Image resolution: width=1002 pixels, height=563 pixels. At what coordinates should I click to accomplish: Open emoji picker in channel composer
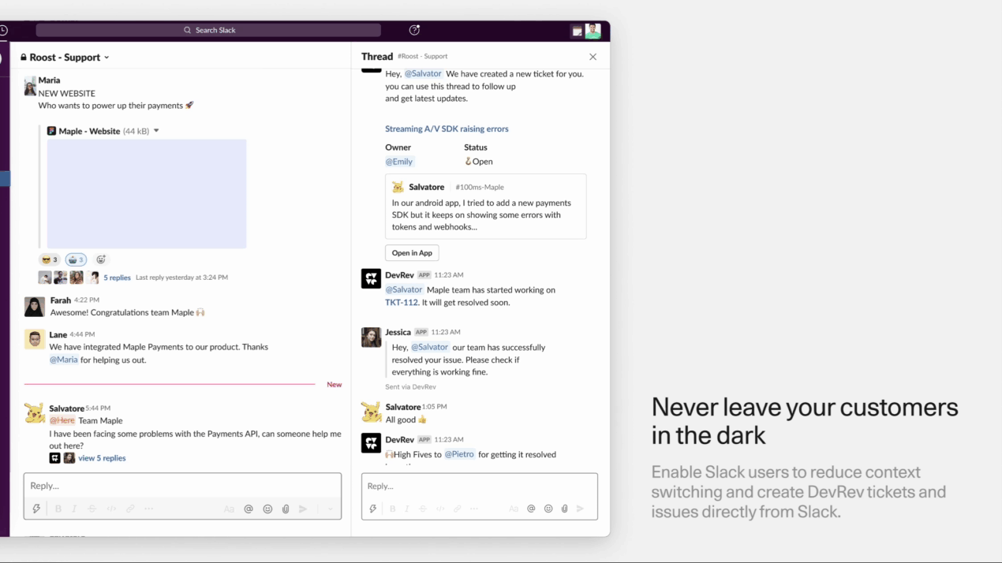(x=267, y=509)
